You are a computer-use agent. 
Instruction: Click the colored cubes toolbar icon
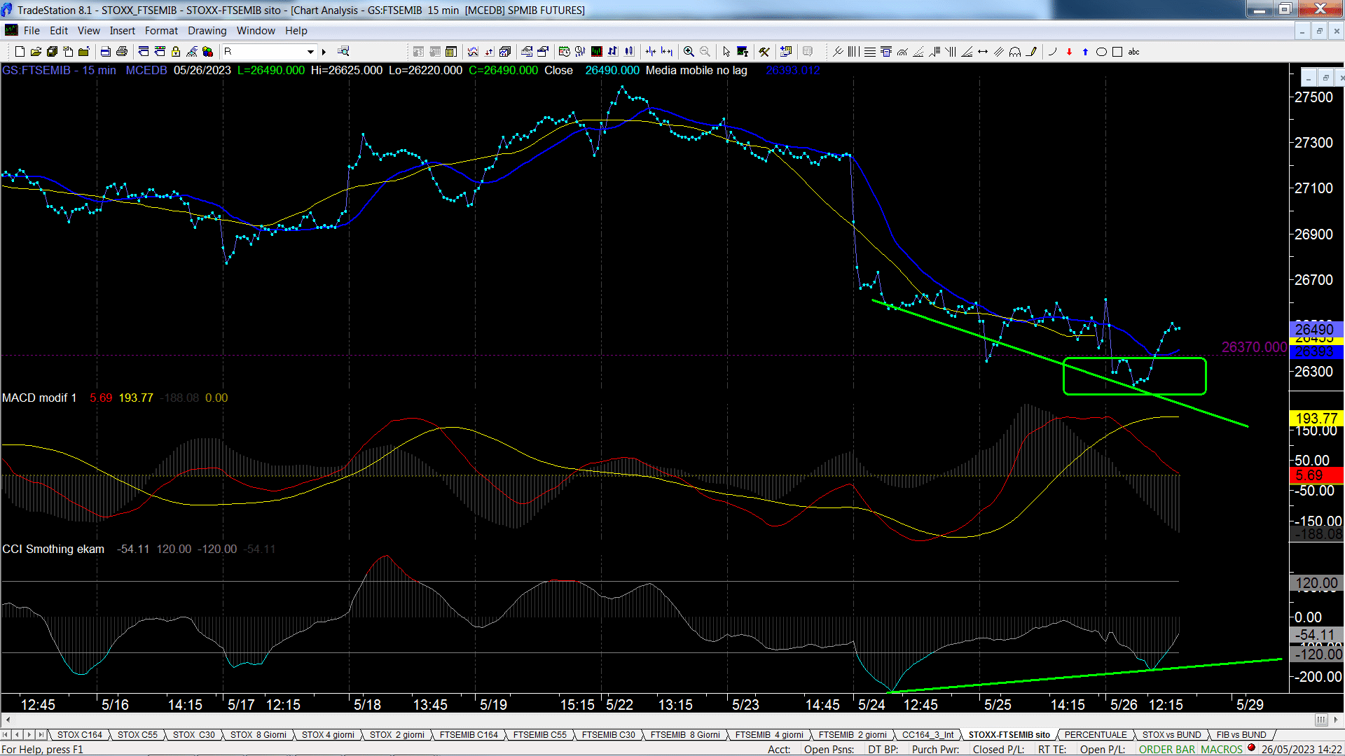tap(207, 52)
